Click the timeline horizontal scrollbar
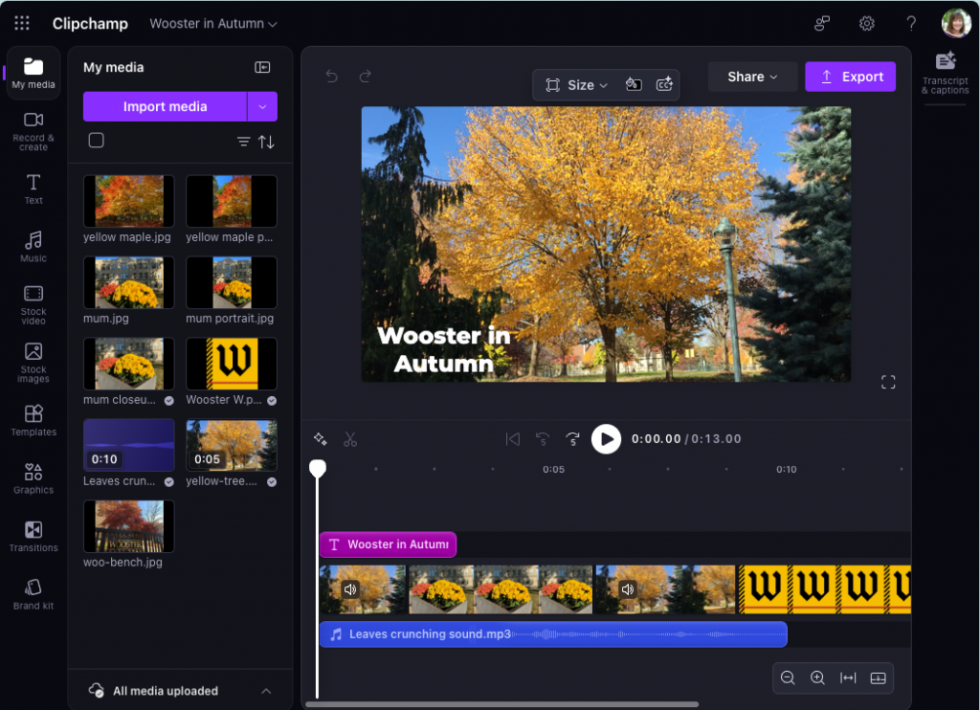The height and width of the screenshot is (710, 980). [501, 704]
